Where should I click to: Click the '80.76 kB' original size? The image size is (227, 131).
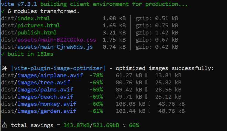point(129,83)
